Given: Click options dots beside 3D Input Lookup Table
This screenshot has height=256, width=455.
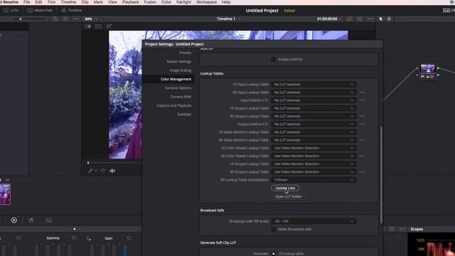Looking at the screenshot, I should (362, 92).
